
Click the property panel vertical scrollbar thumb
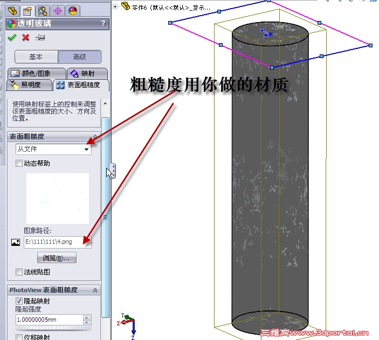click(x=105, y=217)
